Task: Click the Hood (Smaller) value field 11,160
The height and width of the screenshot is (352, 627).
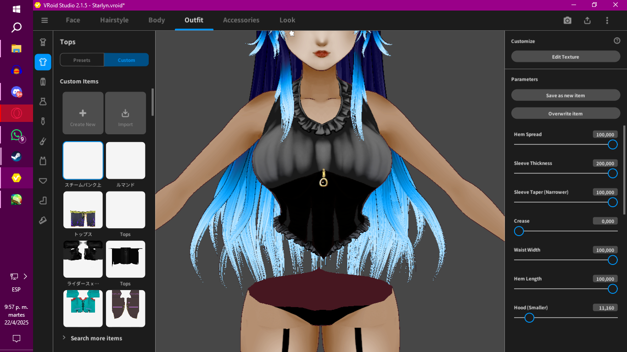Action: click(x=605, y=308)
